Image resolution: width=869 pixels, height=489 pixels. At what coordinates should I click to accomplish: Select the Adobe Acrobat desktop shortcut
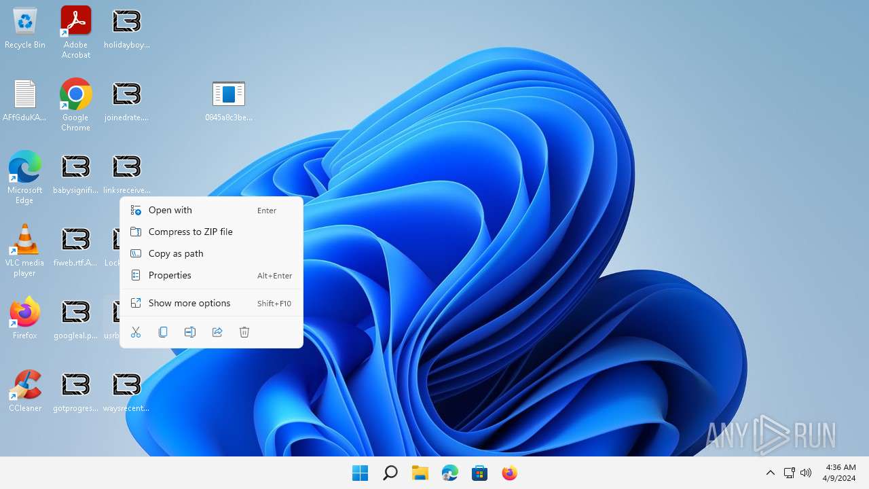click(76, 32)
